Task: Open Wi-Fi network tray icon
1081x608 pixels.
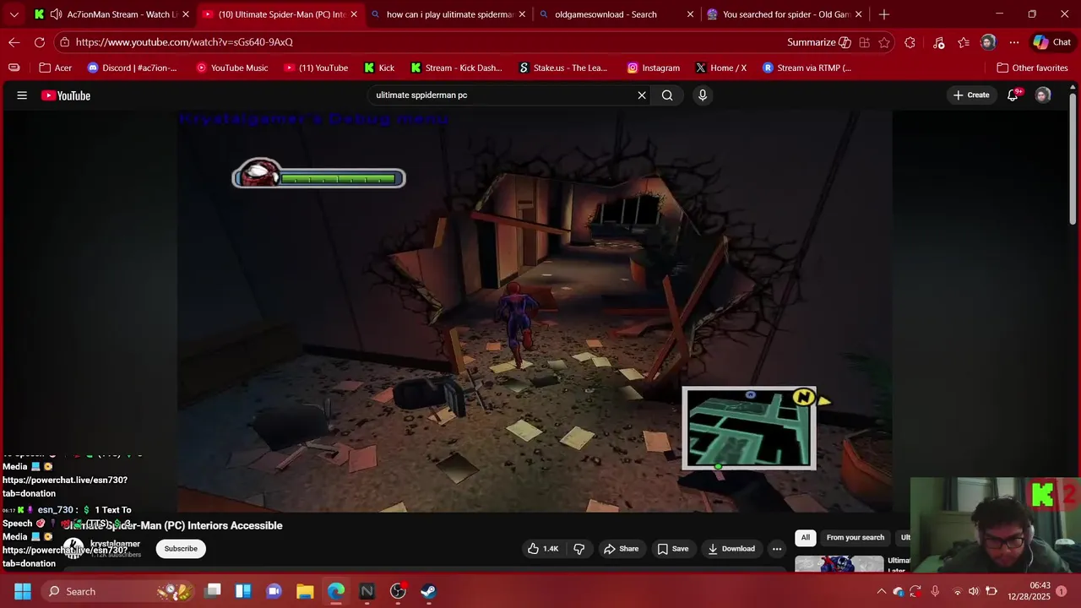Action: click(957, 591)
